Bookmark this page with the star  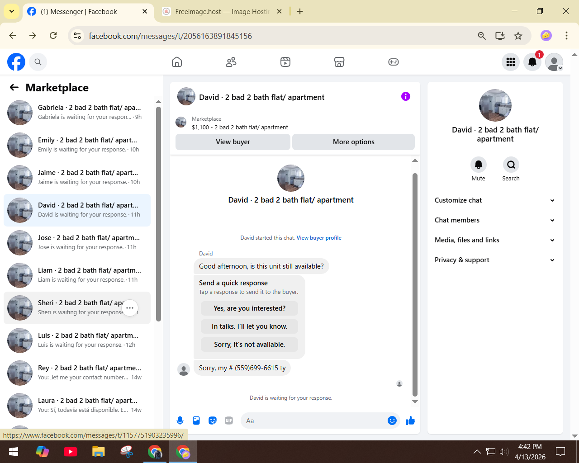(518, 36)
